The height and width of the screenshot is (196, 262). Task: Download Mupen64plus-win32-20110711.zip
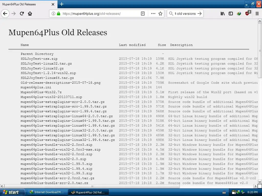(x=51, y=97)
